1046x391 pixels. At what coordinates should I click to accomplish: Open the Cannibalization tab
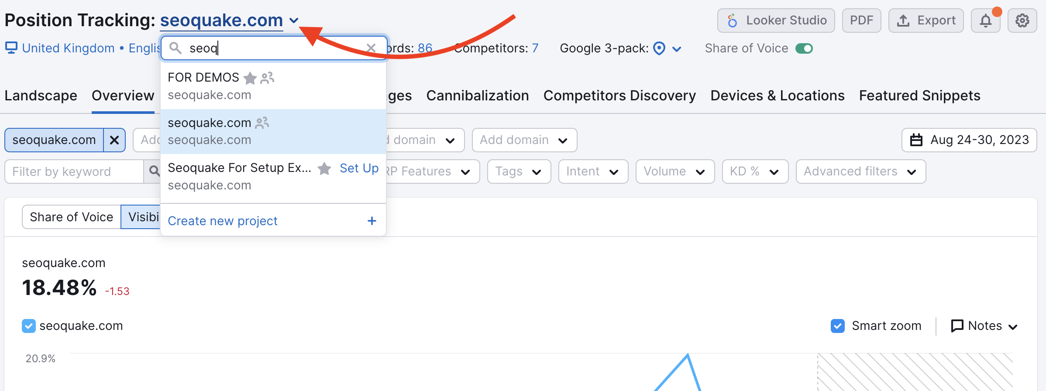478,96
